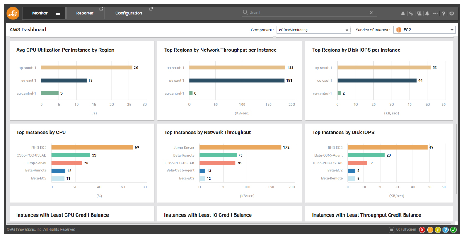Click us-east-1 bar in Disk IOPS per Instance
The height and width of the screenshot is (238, 464).
click(x=377, y=80)
